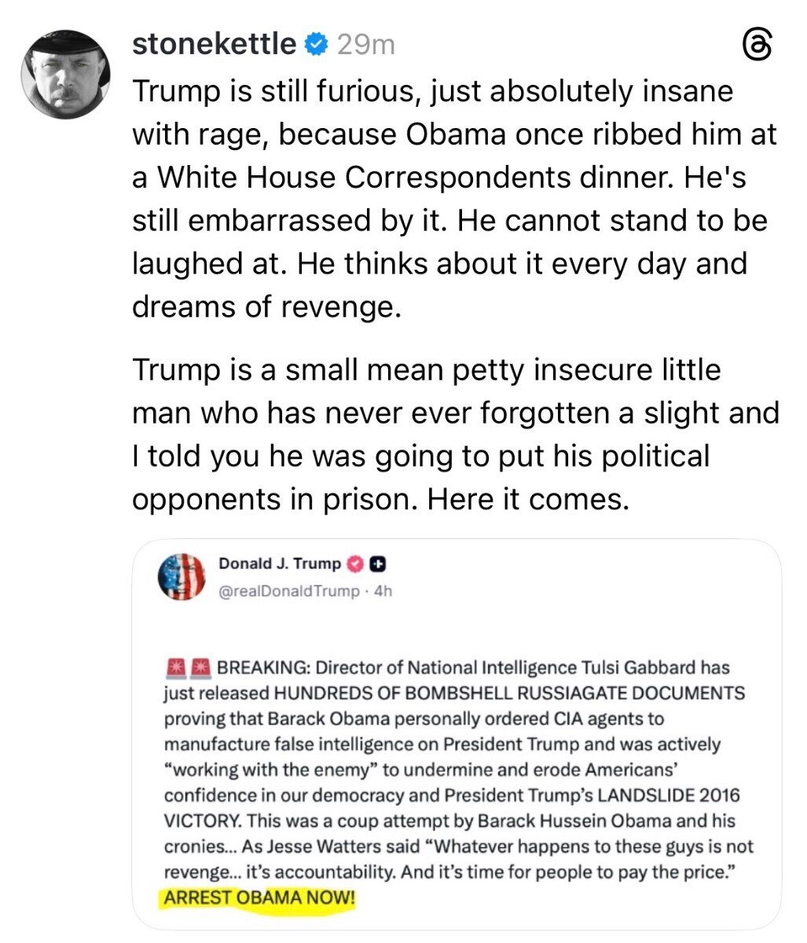Viewport: 807px width, 943px height.
Task: Click the 29m post timestamp
Action: [365, 46]
